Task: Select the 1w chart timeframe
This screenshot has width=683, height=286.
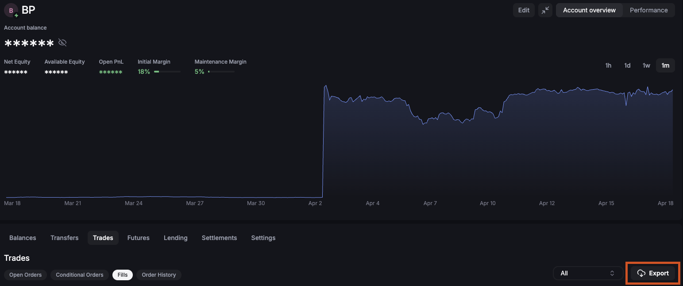Action: pos(646,65)
